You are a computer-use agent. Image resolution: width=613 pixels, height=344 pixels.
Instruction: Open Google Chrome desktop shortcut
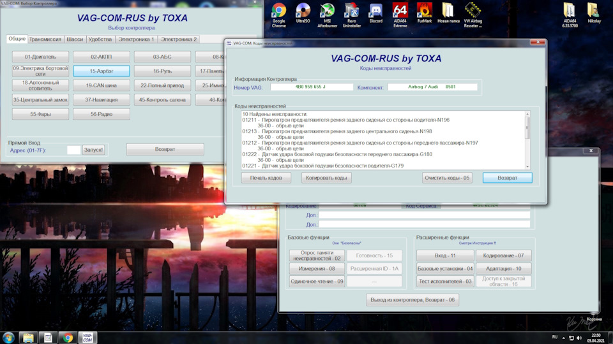coord(278,11)
